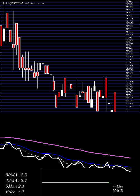Click the 'USA QRTEB MunafaSutra.com' chart title
The height and width of the screenshot is (196, 140).
tap(23, 3)
